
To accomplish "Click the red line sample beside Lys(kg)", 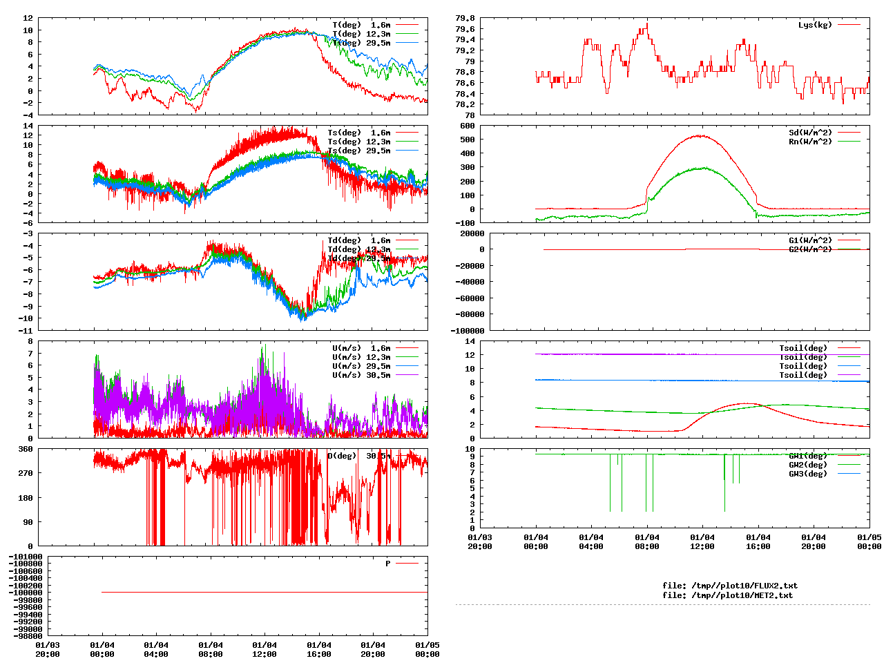I will coord(849,25).
